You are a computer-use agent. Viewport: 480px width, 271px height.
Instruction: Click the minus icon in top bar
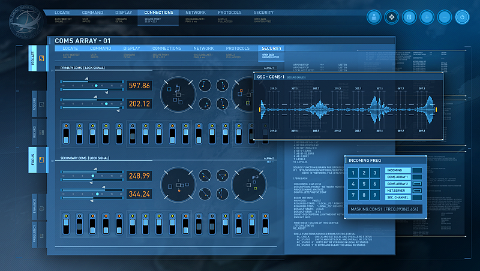pyautogui.click(x=445, y=17)
